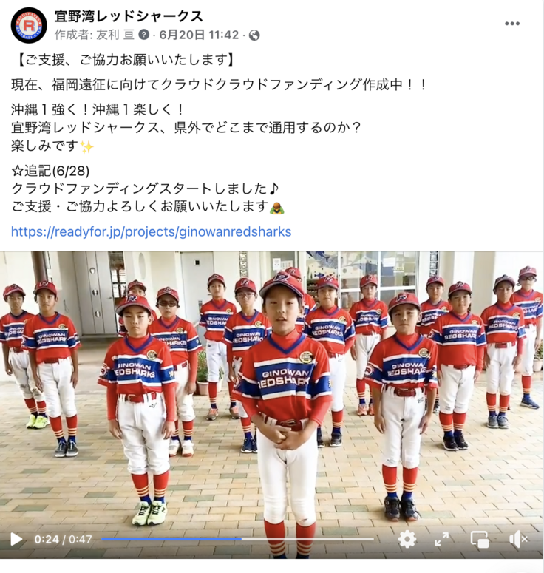Play the video with the play button
Viewport: 544px width, 573px height.
16,539
